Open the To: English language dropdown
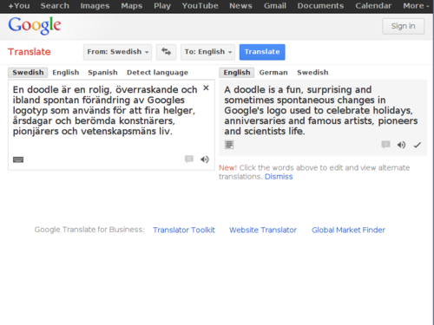This screenshot has height=325, width=434. point(207,52)
